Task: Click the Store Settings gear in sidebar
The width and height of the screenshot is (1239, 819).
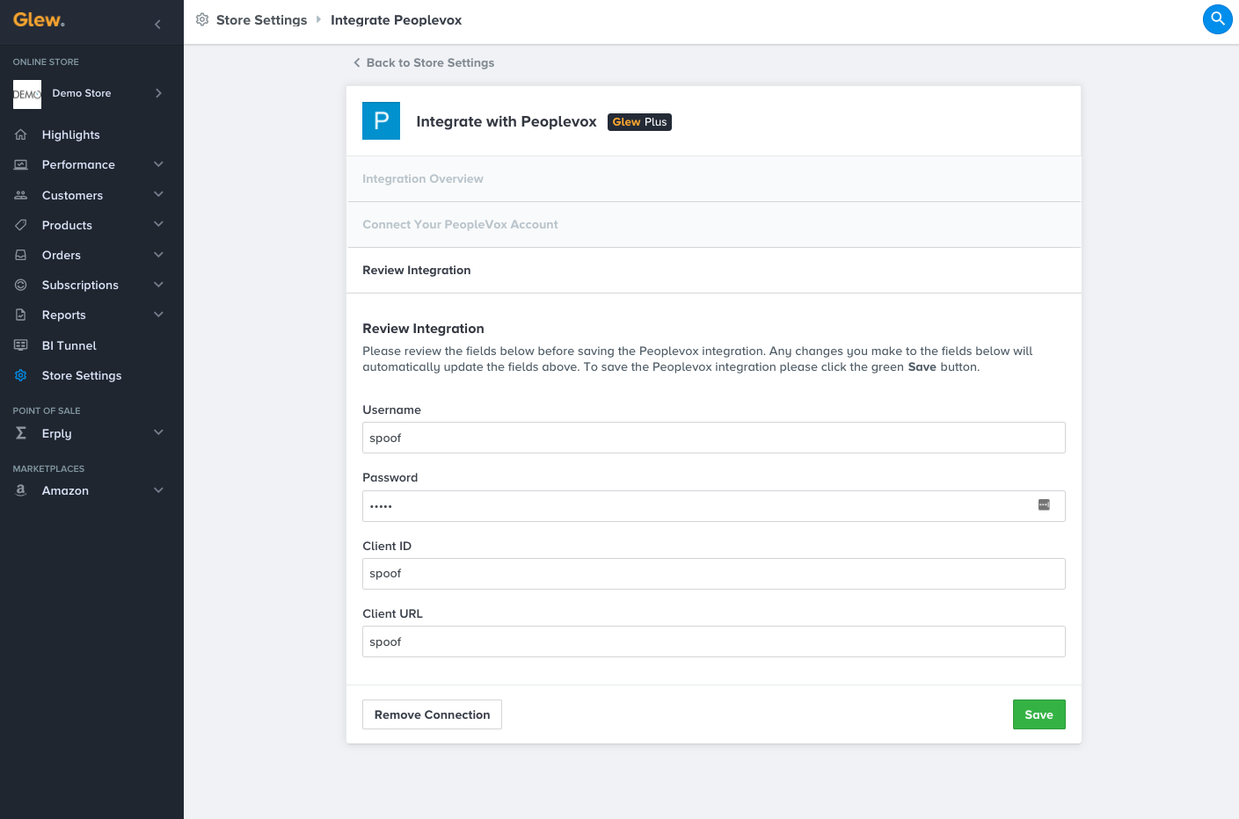Action: (x=21, y=375)
